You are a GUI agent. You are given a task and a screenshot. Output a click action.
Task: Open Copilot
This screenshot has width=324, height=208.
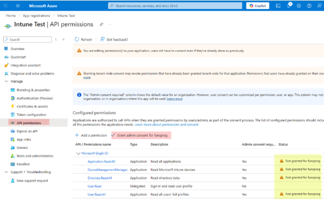258,6
